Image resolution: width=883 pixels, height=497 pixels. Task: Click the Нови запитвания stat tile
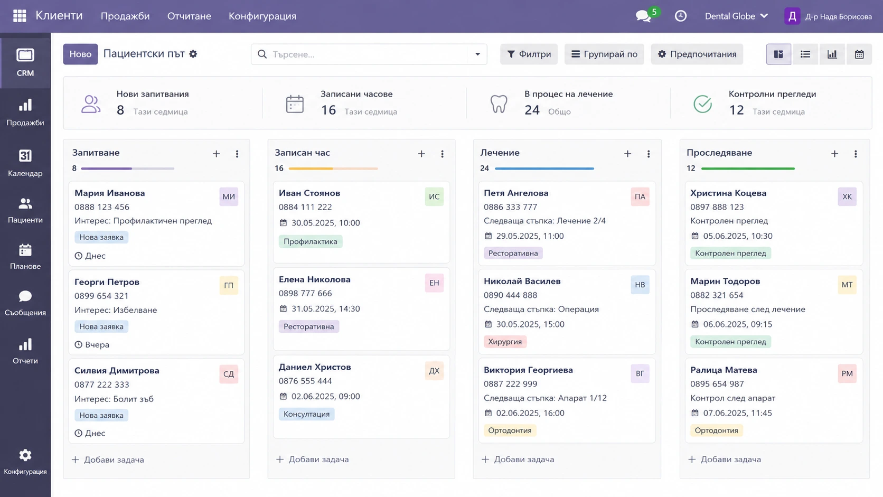tap(163, 103)
